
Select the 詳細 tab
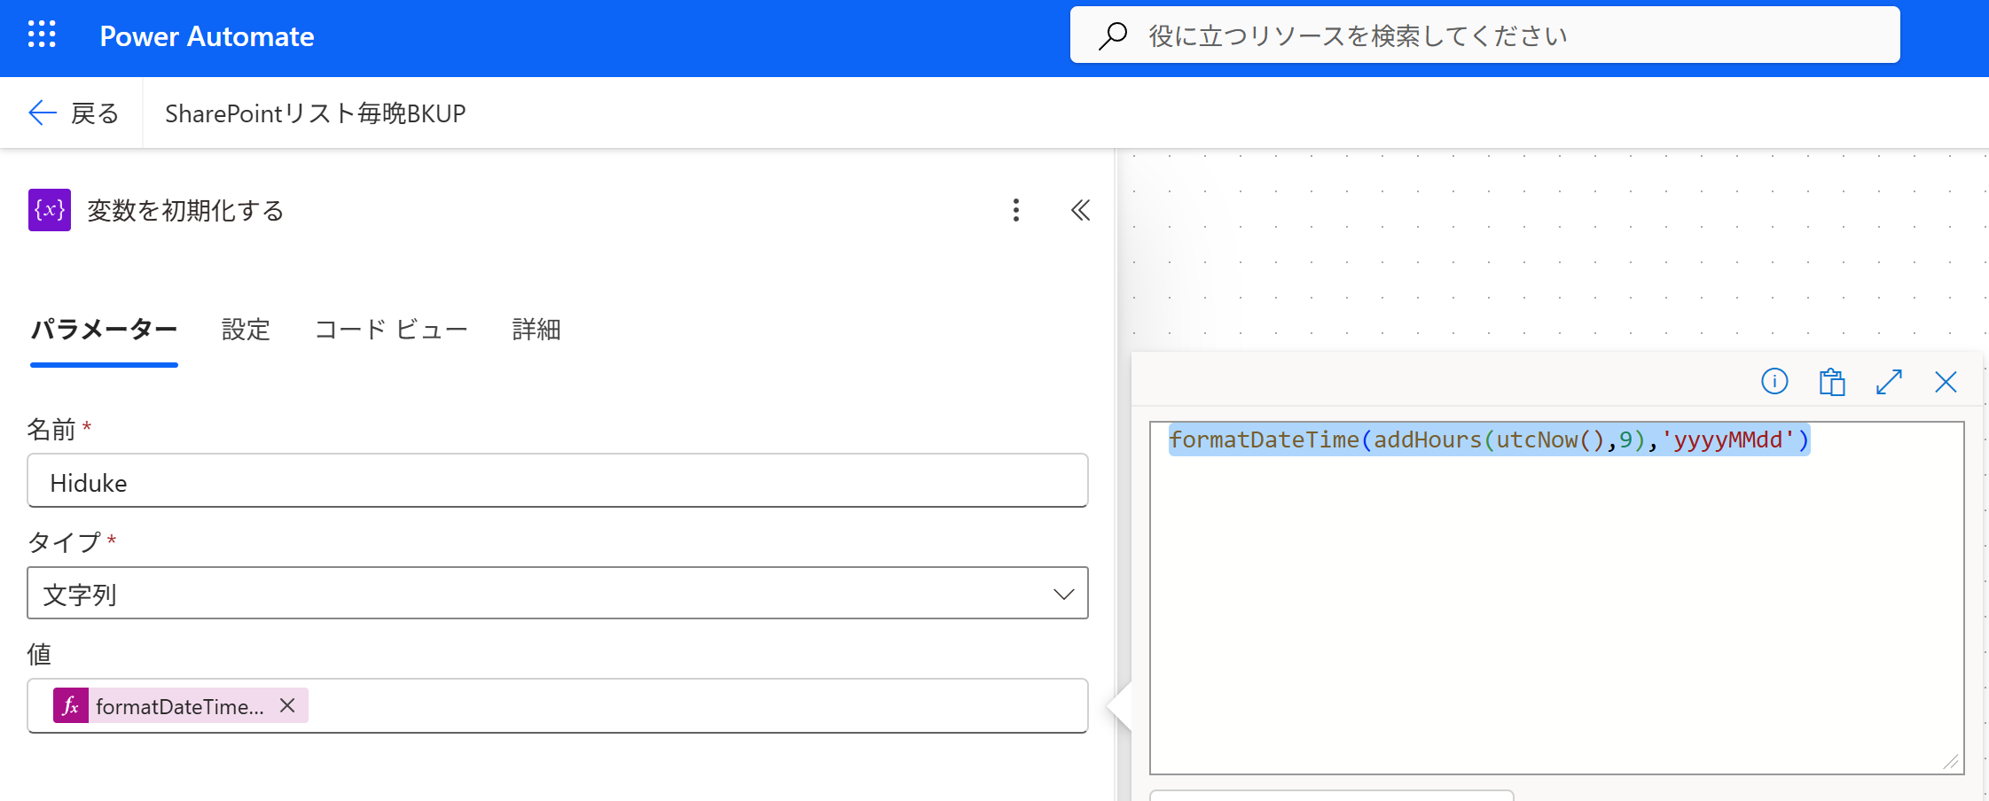tap(536, 330)
